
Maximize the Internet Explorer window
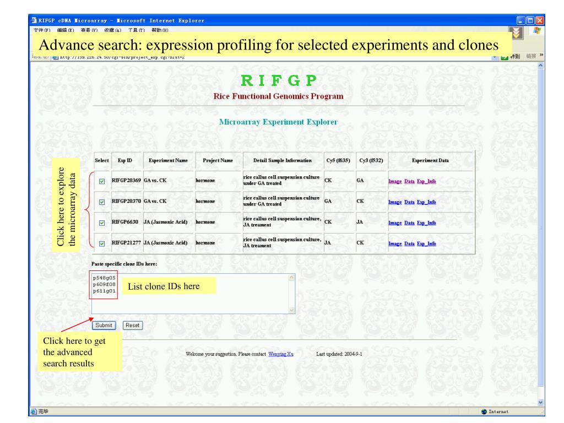pyautogui.click(x=530, y=20)
